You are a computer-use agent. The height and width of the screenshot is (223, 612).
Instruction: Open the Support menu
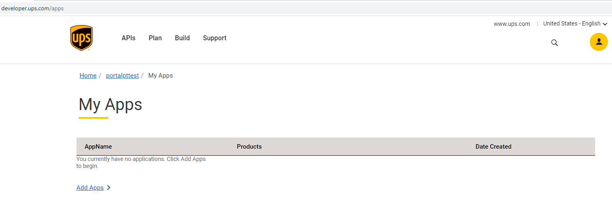214,38
